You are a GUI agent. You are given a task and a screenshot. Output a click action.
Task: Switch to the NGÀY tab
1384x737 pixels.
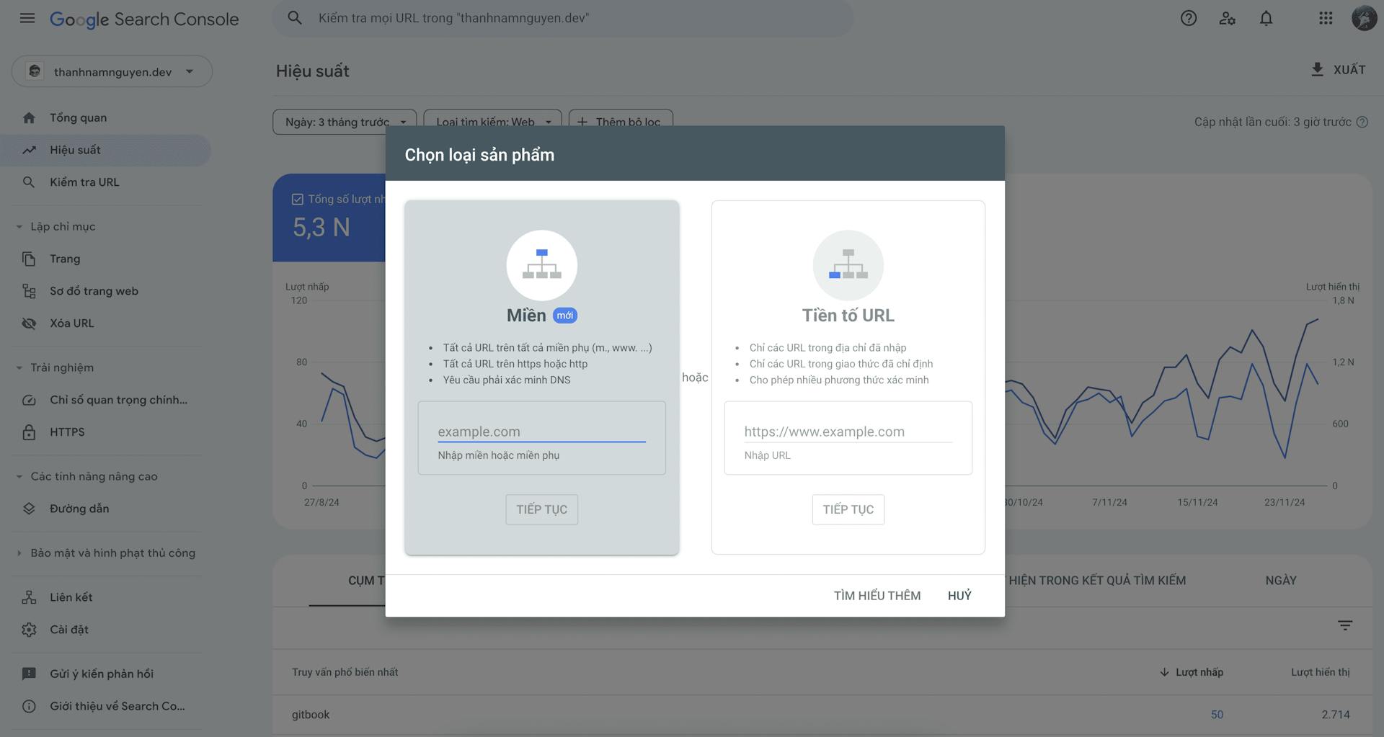1280,581
